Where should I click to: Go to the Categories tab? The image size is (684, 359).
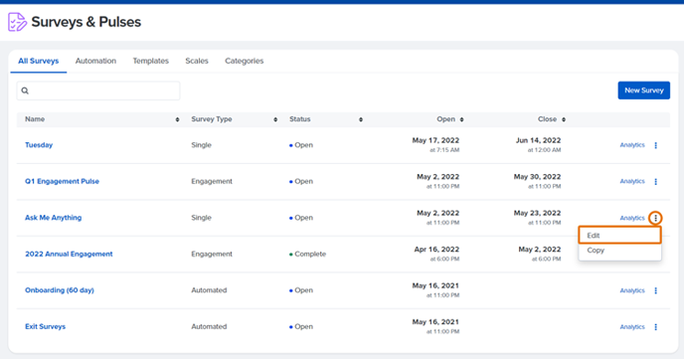245,61
